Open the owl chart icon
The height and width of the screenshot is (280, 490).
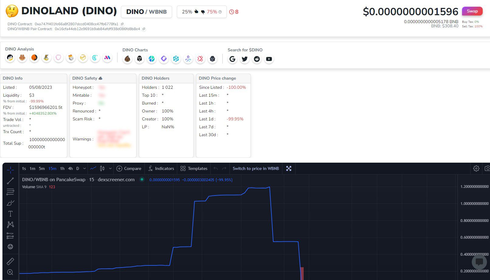tap(140, 59)
